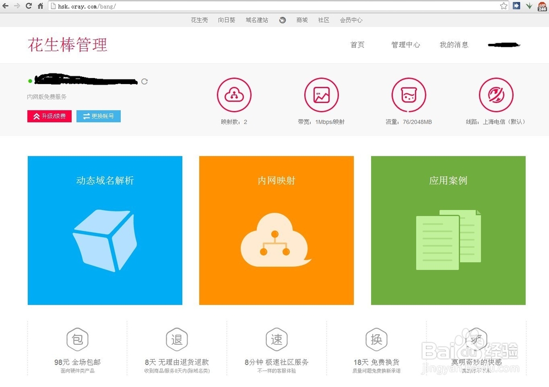The height and width of the screenshot is (387, 549).
Task: Open 花生壳 in the top navigation
Action: pyautogui.click(x=199, y=20)
